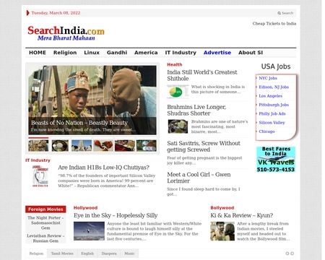Screen dimensions: 325x260
Task: Click the pie chart thumbnail
Action: click(x=178, y=92)
